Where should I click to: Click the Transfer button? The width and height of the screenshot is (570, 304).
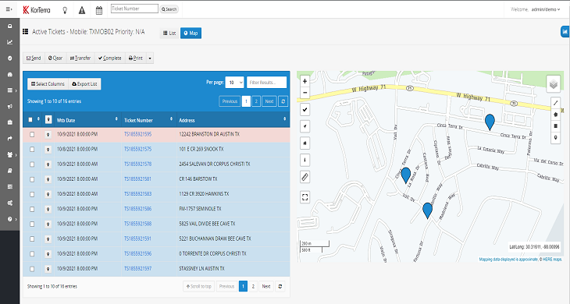point(80,58)
